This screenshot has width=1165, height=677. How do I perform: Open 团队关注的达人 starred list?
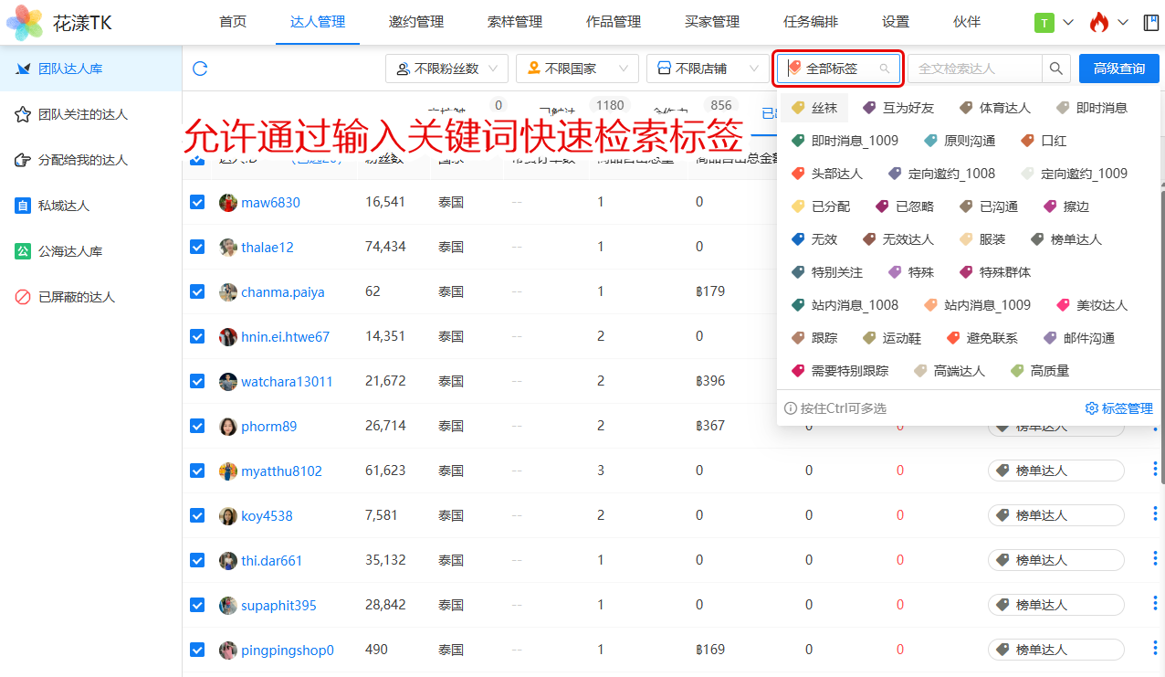point(82,114)
